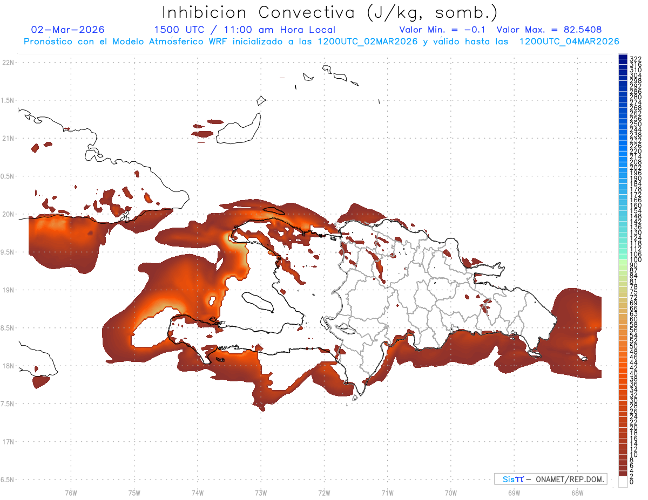
Task: Click the "69W" longitude label
Action: [x=514, y=492]
